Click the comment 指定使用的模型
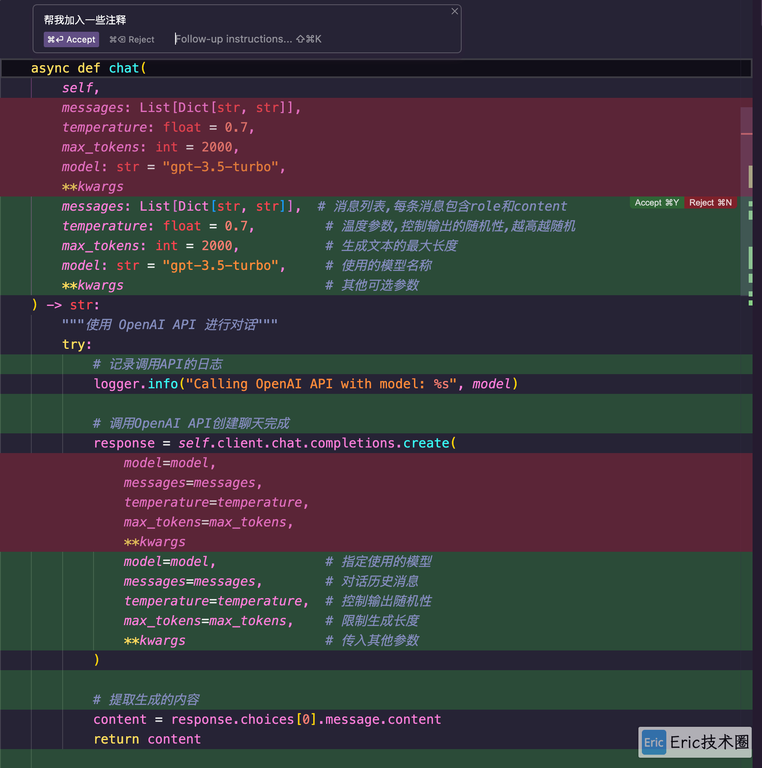 pos(378,561)
